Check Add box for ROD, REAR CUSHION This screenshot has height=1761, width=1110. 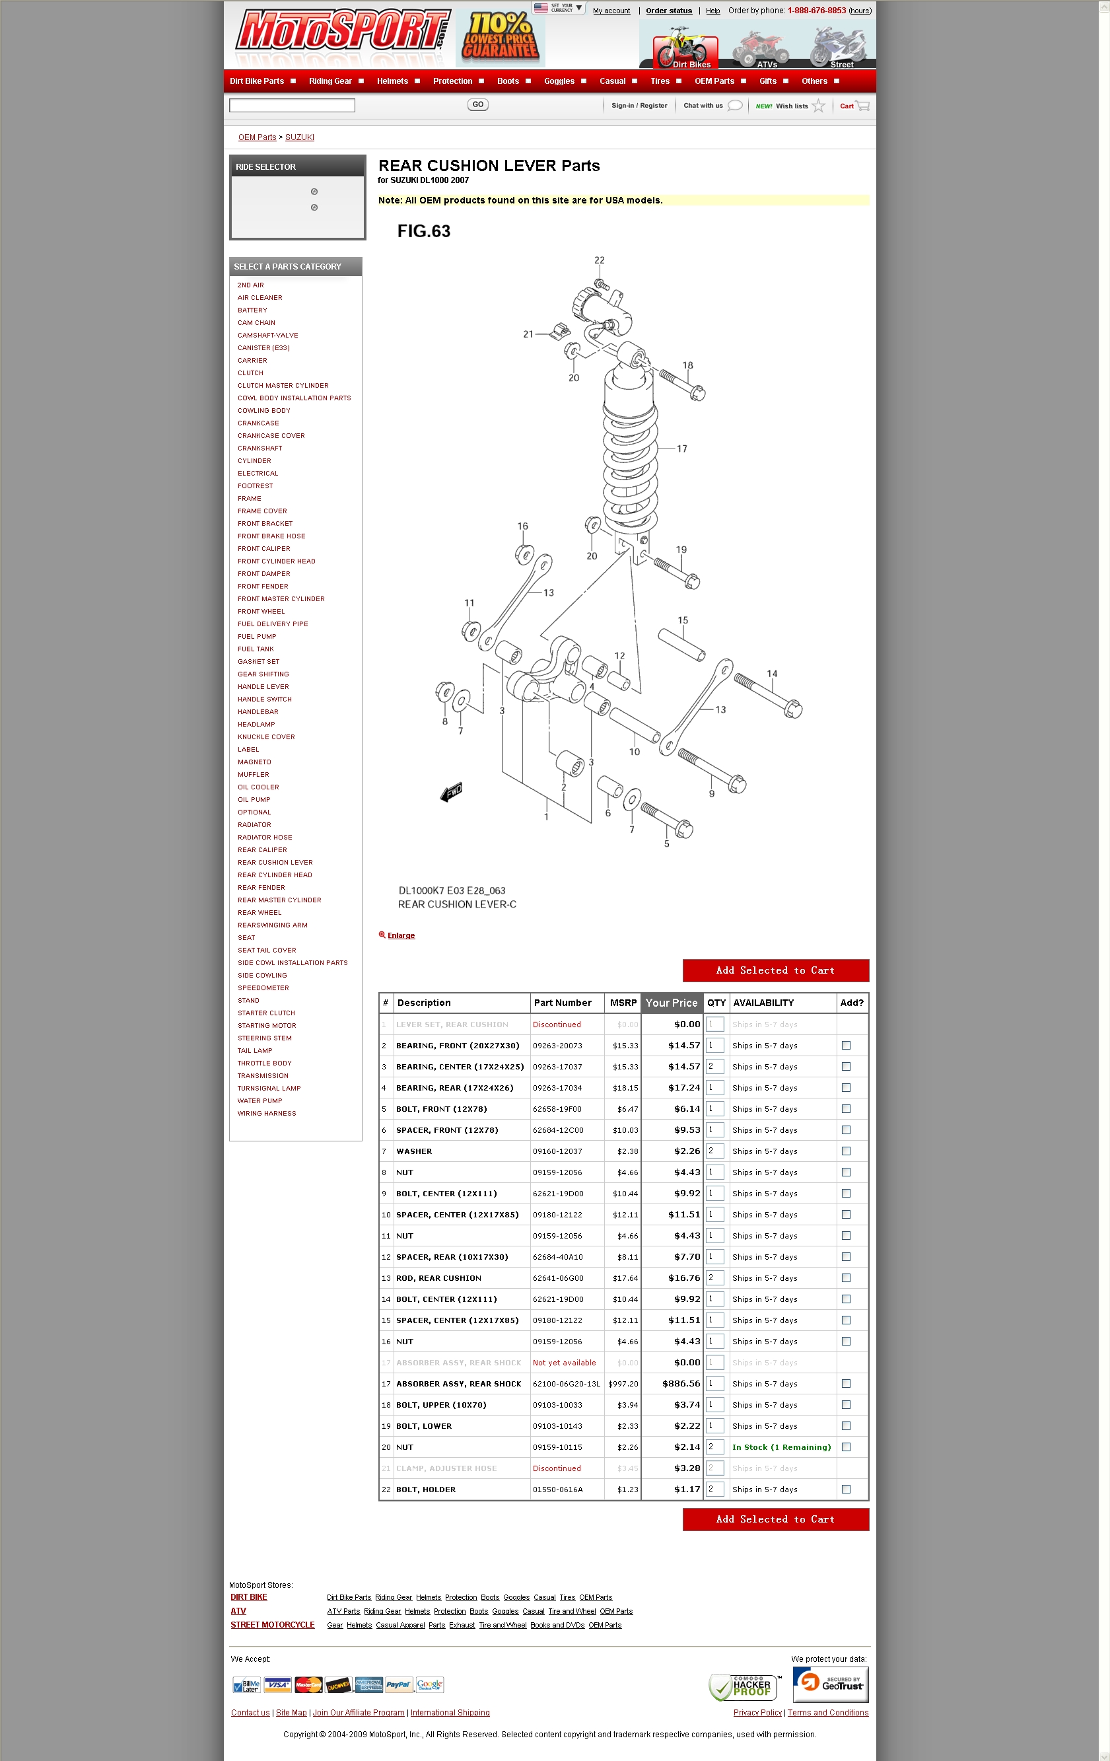(846, 1278)
